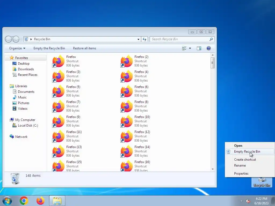Expand the view options dropdown arrow
This screenshot has height=206, width=275.
[x=190, y=48]
